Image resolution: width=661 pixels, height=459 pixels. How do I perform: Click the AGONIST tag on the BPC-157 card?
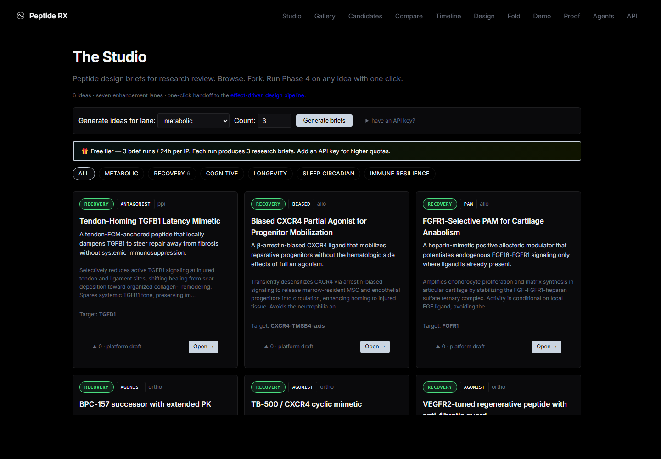coord(131,387)
